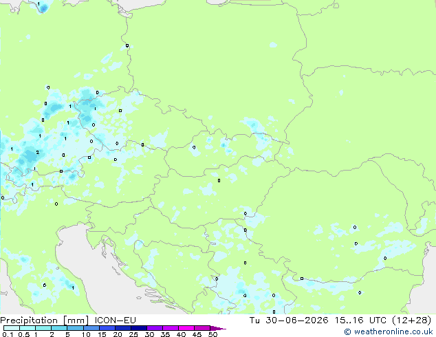The image size is (436, 337).
Task: Pick the 35–40 mm violet legend swatch
Action: tap(171, 328)
